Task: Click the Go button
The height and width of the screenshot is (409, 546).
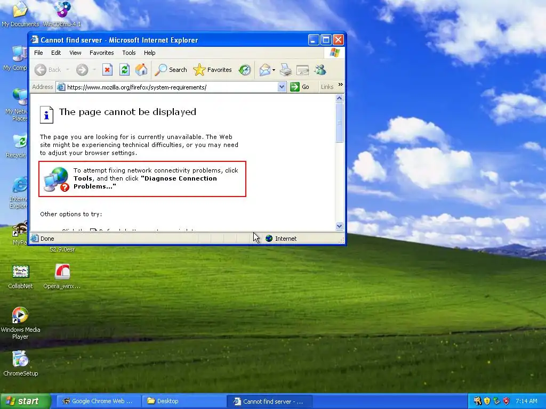Action: (300, 87)
